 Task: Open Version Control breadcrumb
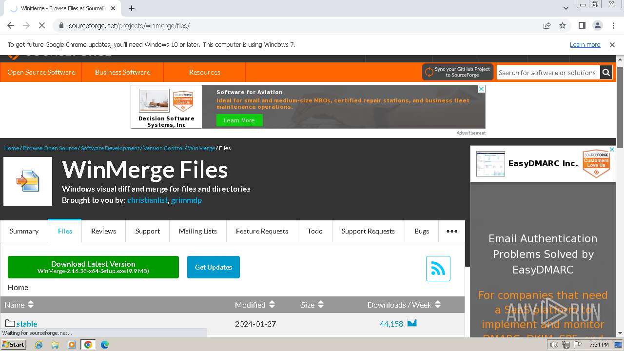pos(163,148)
